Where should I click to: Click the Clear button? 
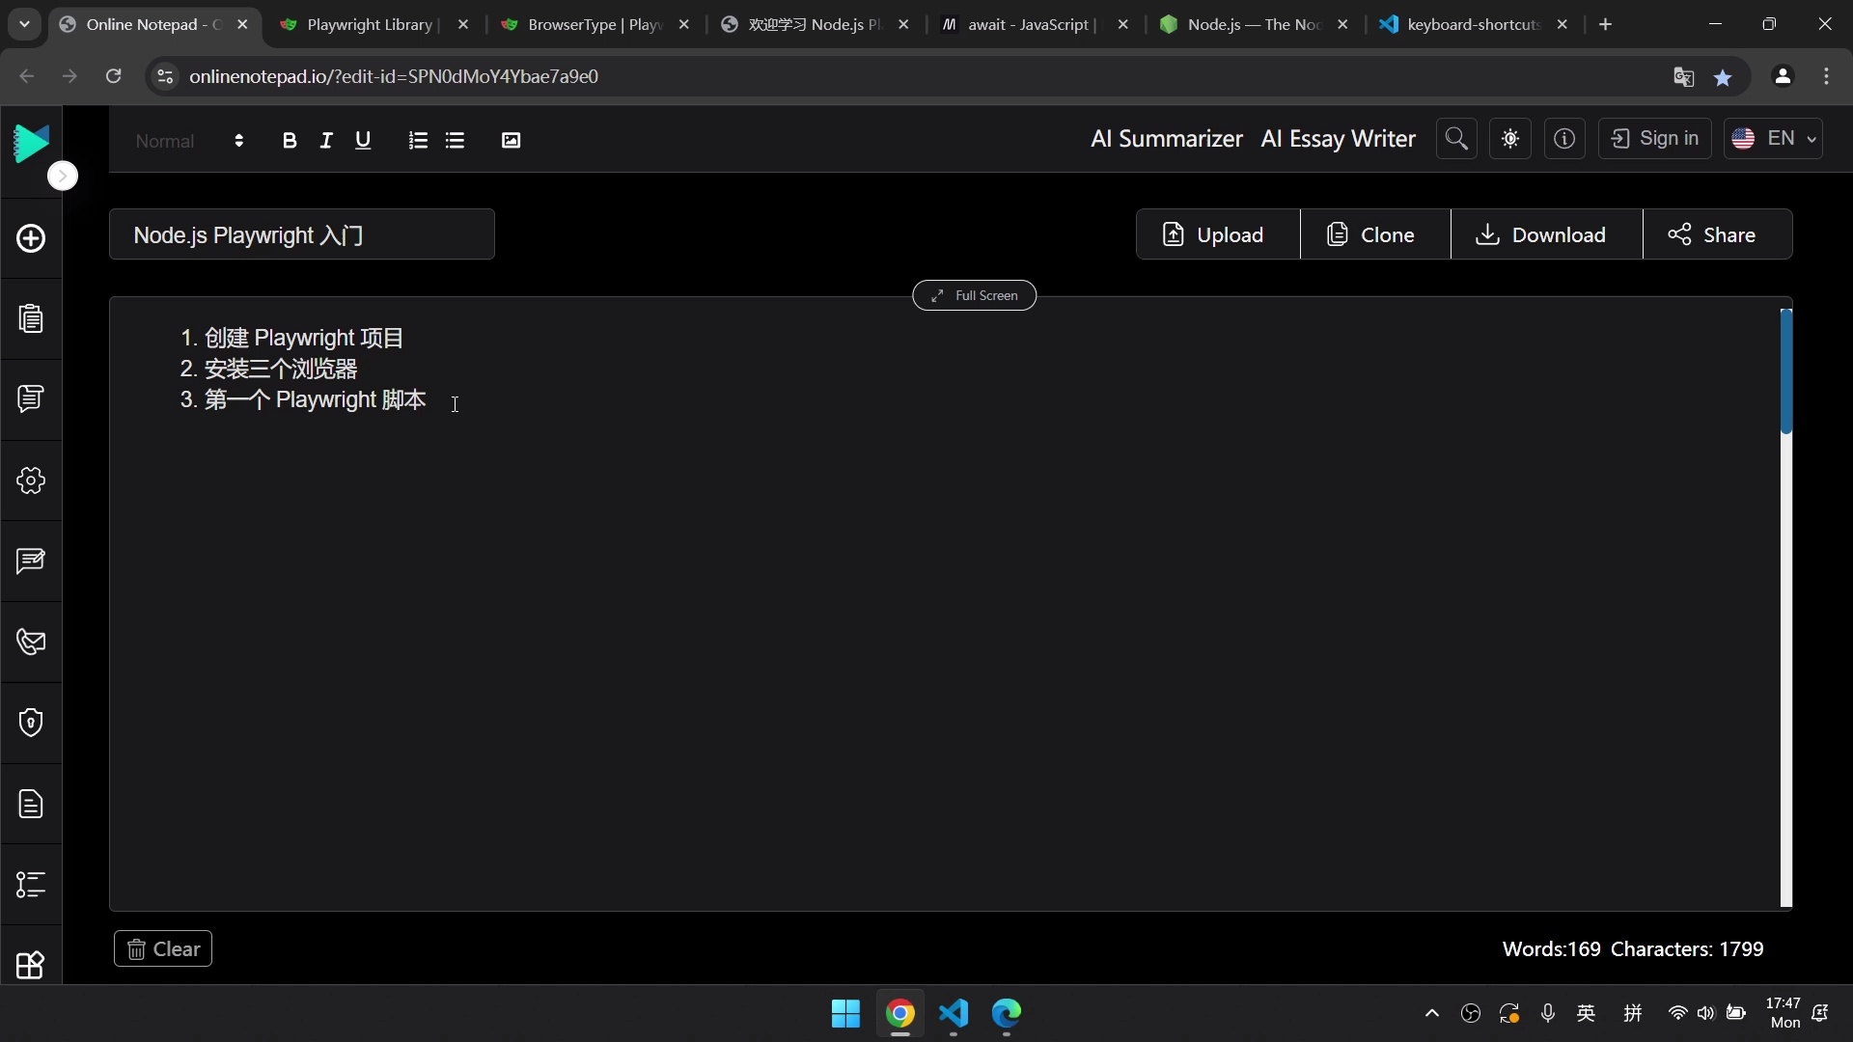click(x=163, y=949)
